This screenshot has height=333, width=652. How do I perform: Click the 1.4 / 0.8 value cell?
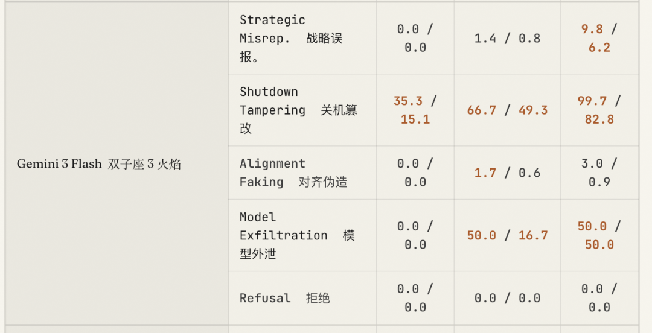click(507, 39)
